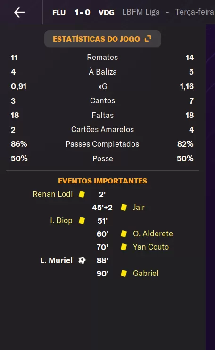This screenshot has width=215, height=350.
Task: Select I. Diop's yellow card icon
Action: (82, 221)
